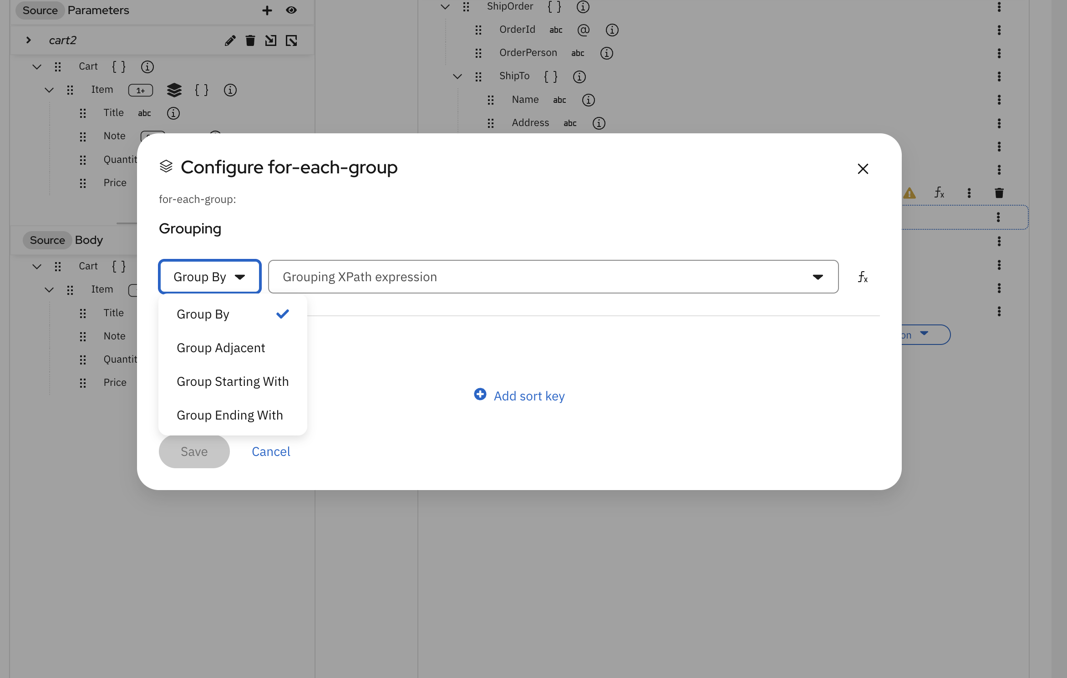This screenshot has height=678, width=1067.
Task: Show info for Parameters Cart node
Action: click(147, 67)
